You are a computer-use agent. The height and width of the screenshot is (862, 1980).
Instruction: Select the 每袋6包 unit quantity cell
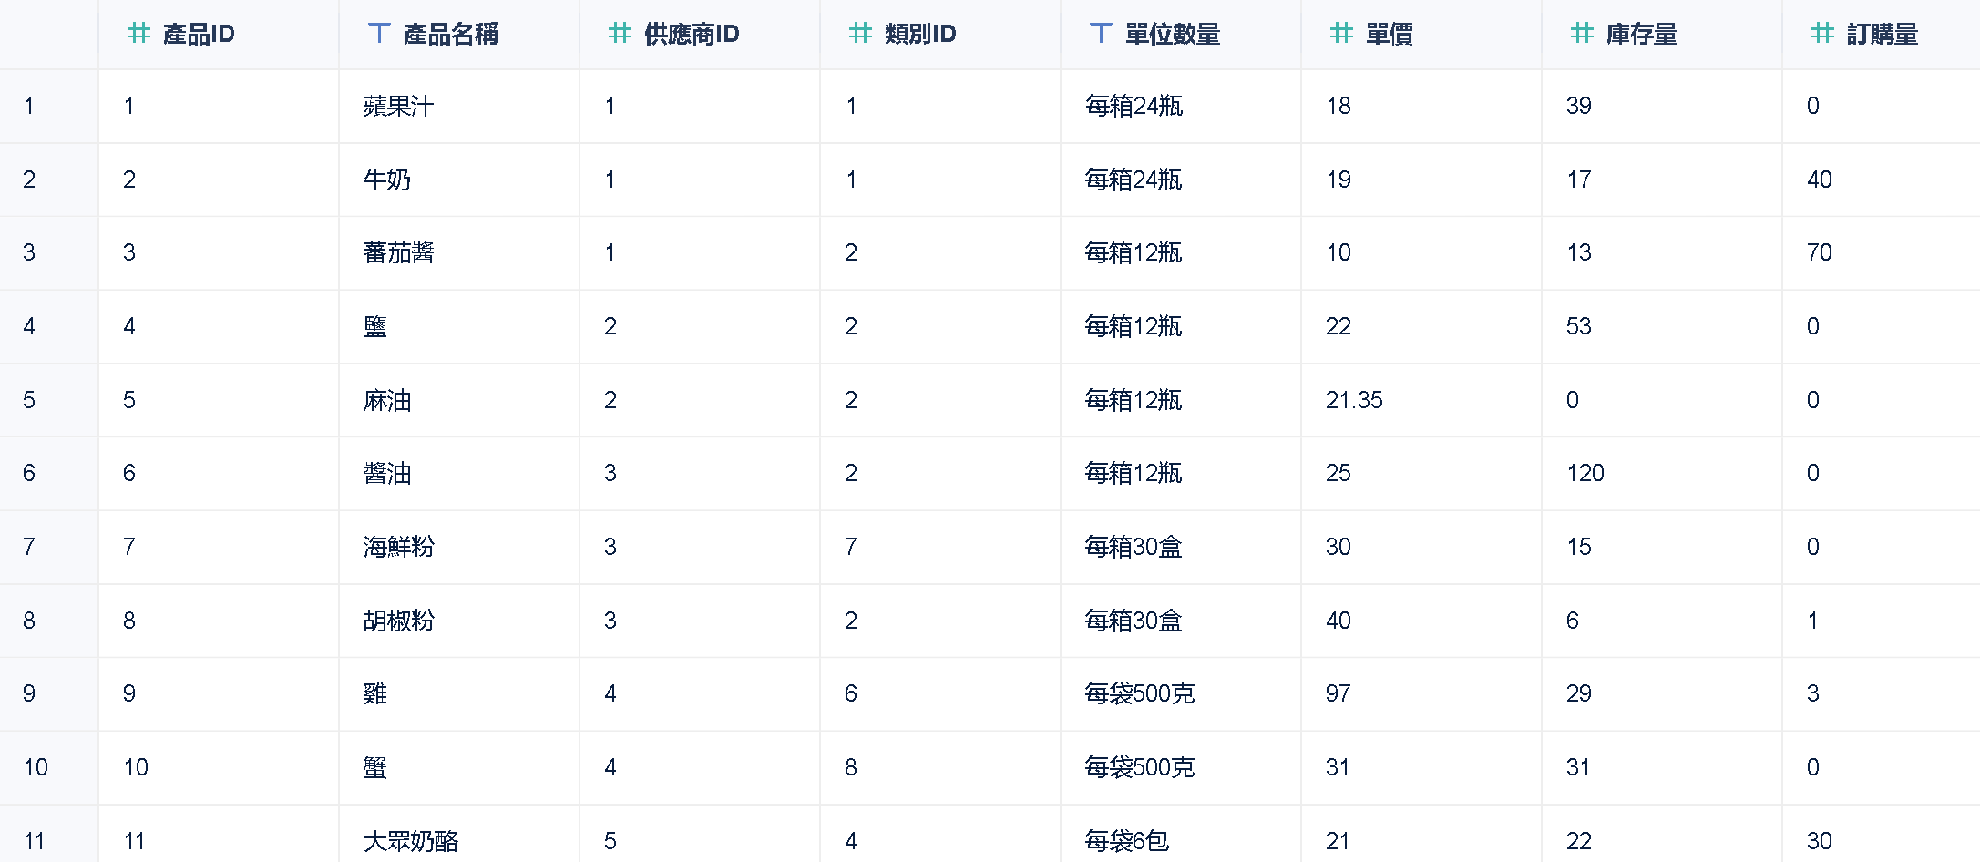pyautogui.click(x=1126, y=841)
